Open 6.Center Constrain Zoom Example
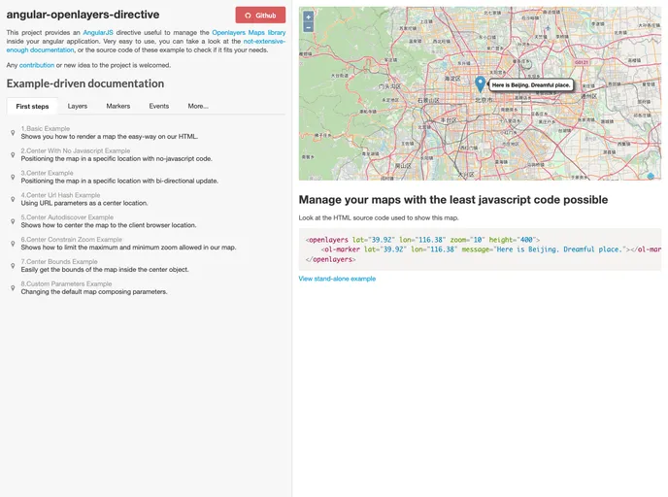668x497 pixels. pos(72,240)
